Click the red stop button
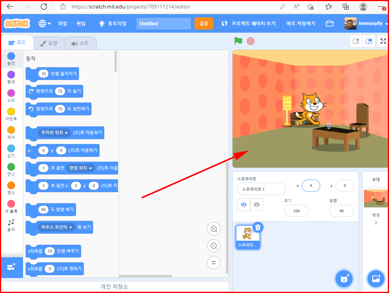 click(x=251, y=41)
